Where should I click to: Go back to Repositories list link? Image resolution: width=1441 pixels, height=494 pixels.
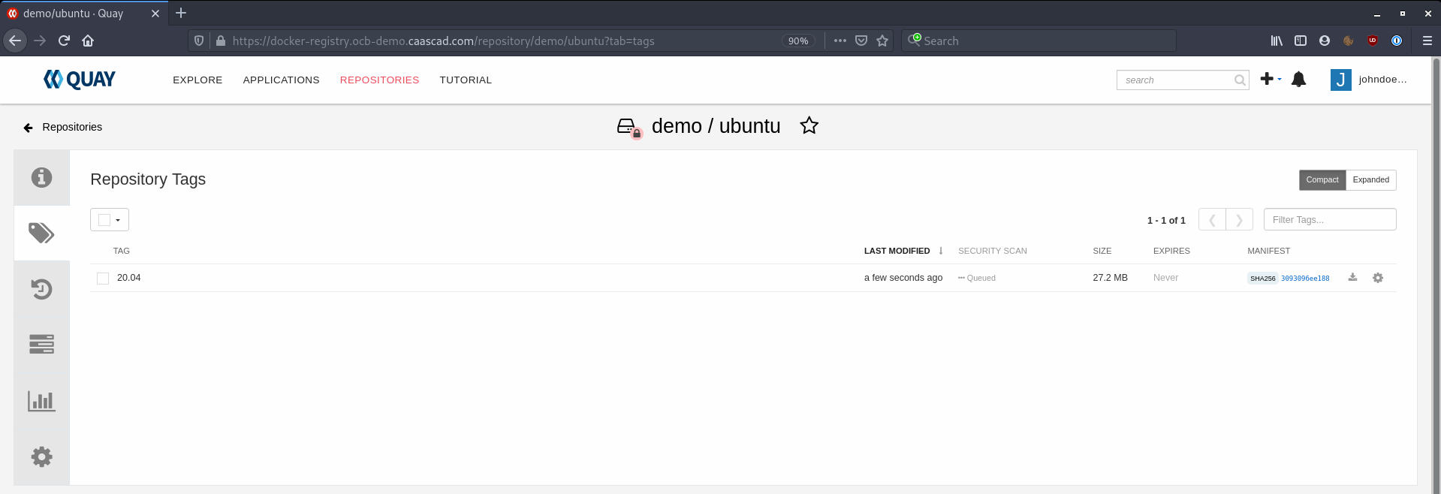pos(63,128)
